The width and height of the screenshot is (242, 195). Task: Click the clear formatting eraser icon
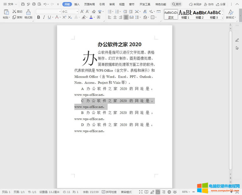pyautogui.click(x=94, y=12)
